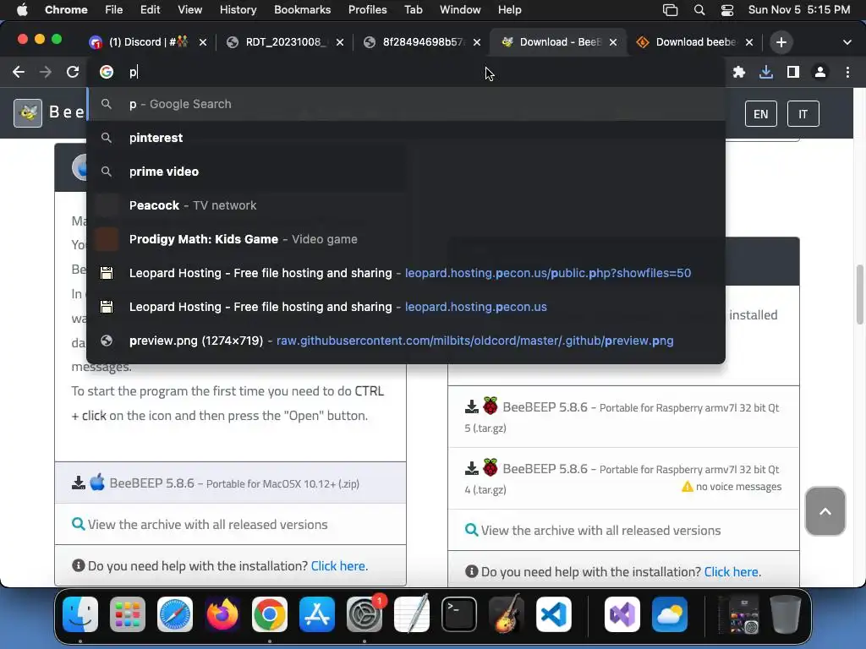866x649 pixels.
Task: Choose the pinterest search suggestion
Action: (406, 138)
